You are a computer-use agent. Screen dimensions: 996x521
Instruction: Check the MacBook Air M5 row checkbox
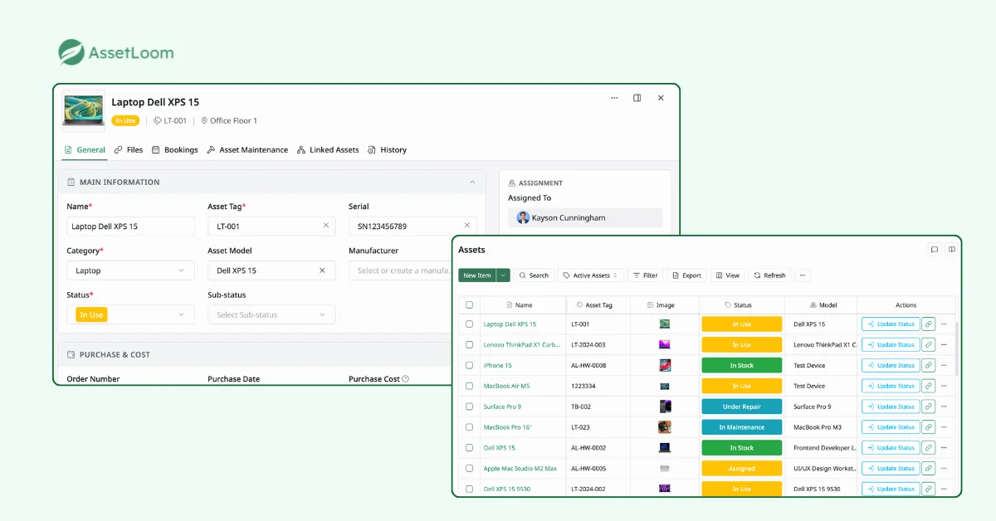pyautogui.click(x=469, y=386)
